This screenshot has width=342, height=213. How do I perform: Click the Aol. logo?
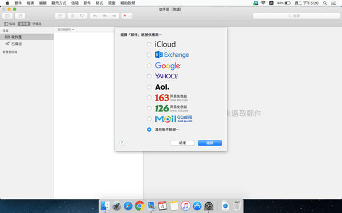pyautogui.click(x=162, y=87)
